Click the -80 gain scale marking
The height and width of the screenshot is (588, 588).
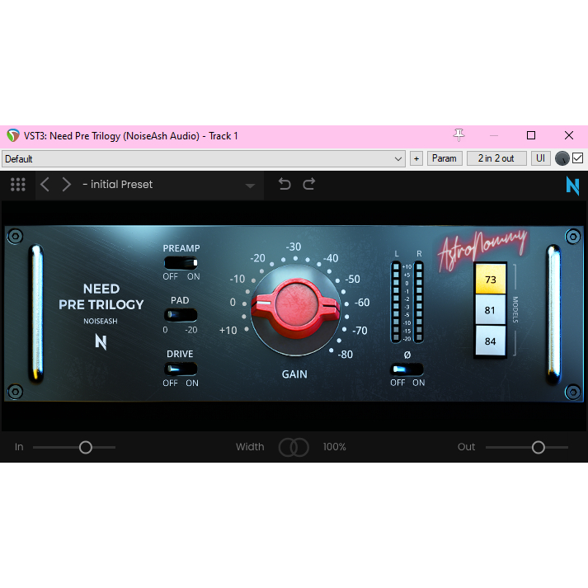pos(346,355)
